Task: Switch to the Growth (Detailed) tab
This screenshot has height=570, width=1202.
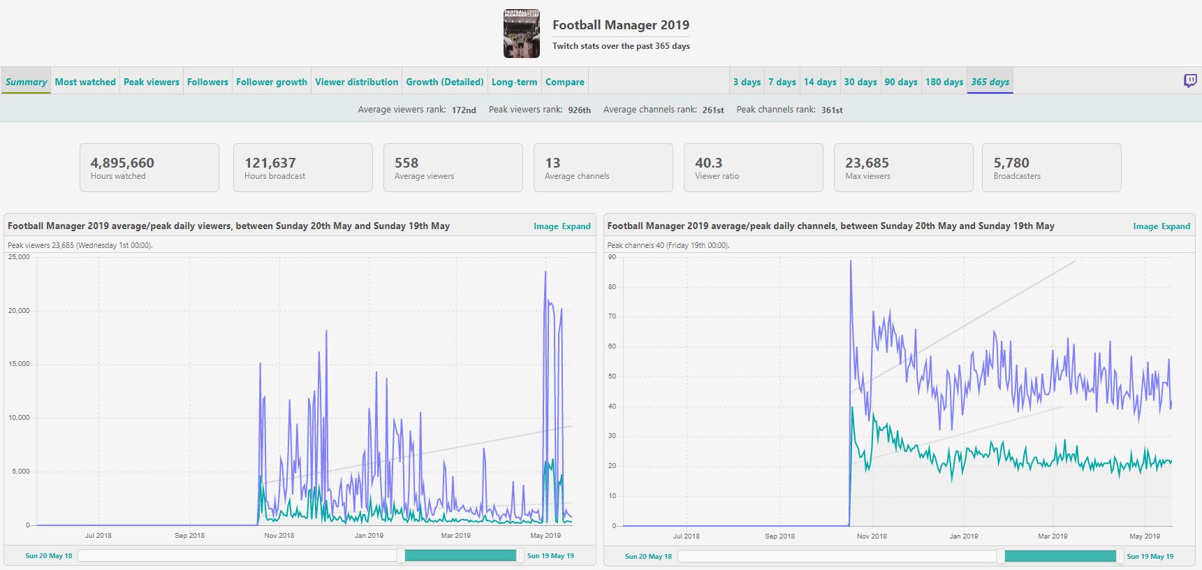Action: click(x=445, y=82)
